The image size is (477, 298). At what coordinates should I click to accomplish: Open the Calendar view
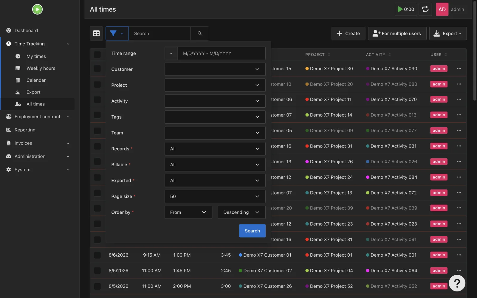[36, 80]
